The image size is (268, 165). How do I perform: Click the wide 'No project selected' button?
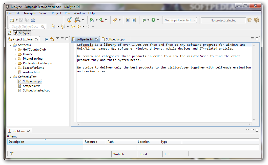(x=223, y=20)
